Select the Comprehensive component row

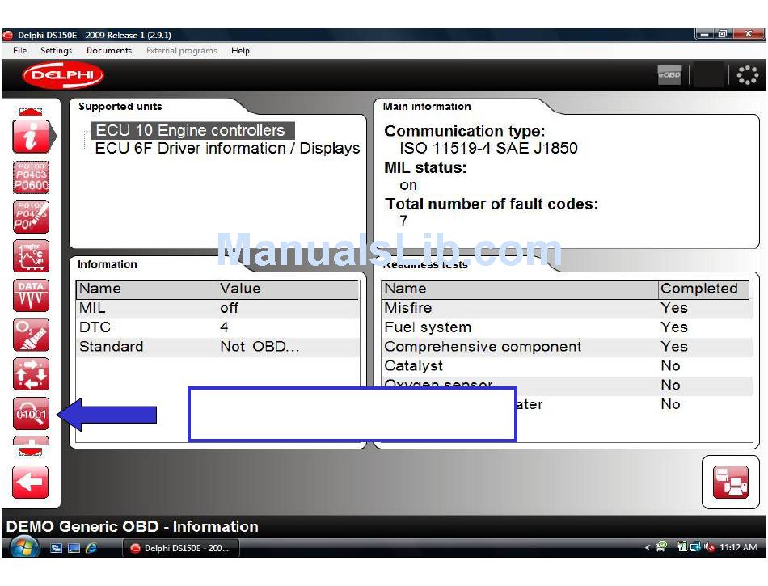(567, 347)
